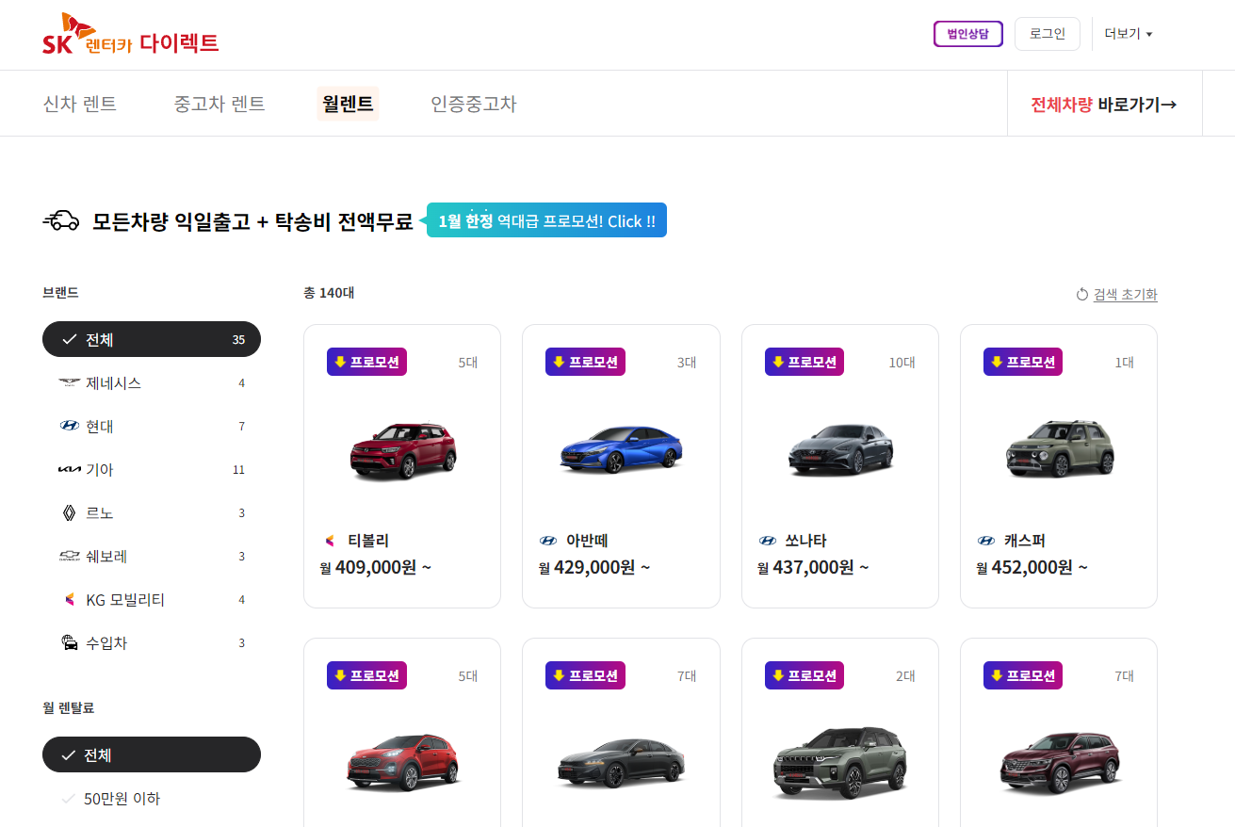Click the 10대 stock count on 쏘나타
Viewport: 1235px width, 827px height.
(x=902, y=363)
